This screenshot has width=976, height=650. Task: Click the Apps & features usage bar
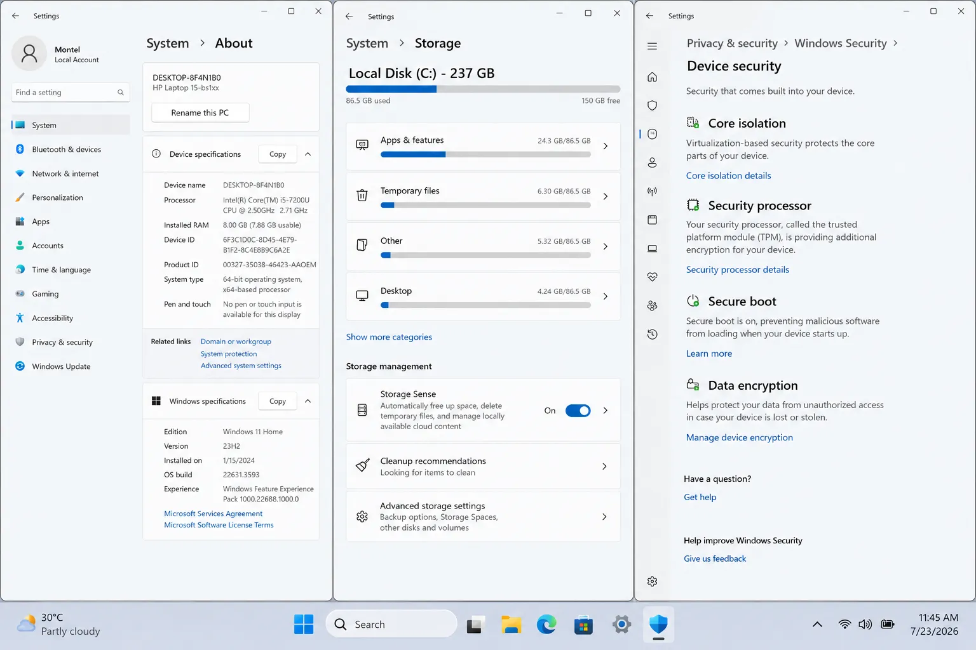pos(485,154)
